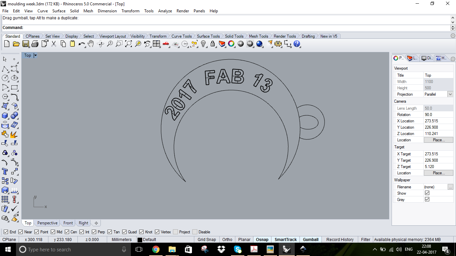Open the Default layer selector in status bar
The image size is (456, 256).
coord(147,240)
